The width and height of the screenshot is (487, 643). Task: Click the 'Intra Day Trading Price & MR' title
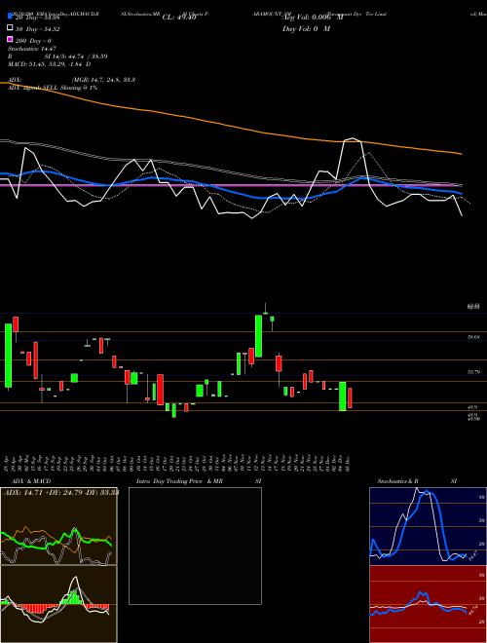point(179,481)
